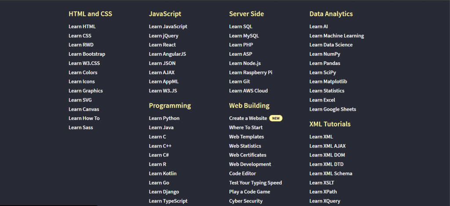Click Test Your Typing Speed
Viewport: 450px width, 206px height.
click(255, 182)
